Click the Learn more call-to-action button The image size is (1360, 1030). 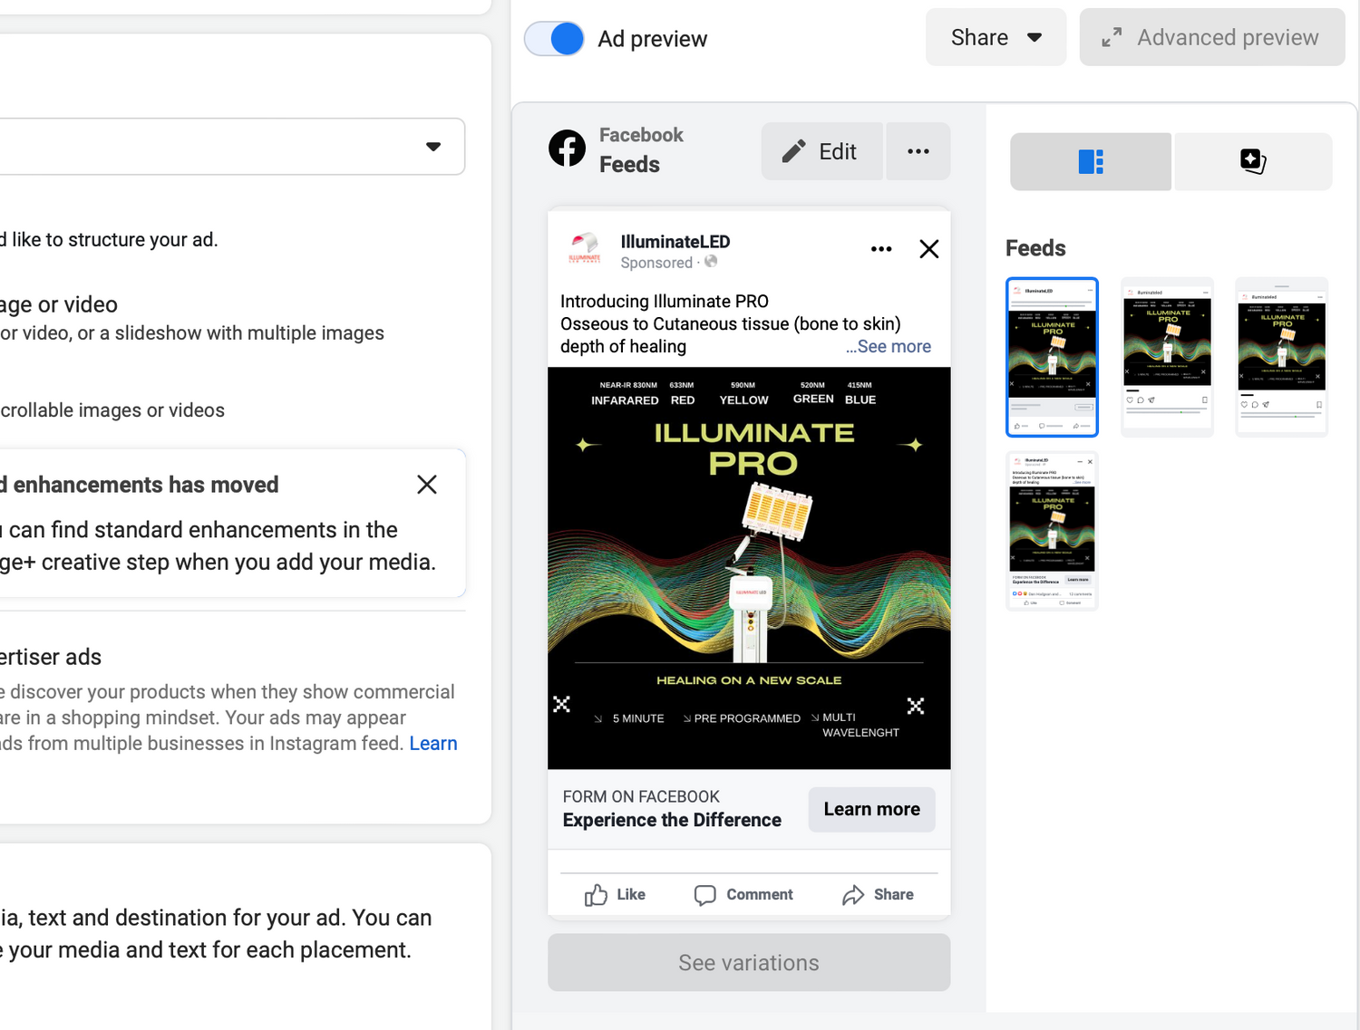[x=871, y=809]
